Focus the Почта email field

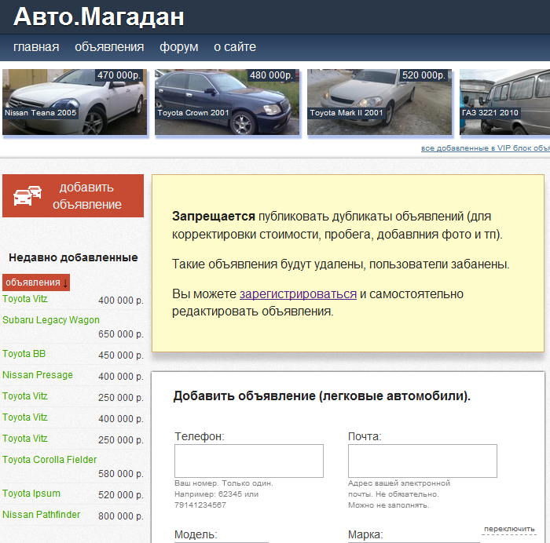422,461
